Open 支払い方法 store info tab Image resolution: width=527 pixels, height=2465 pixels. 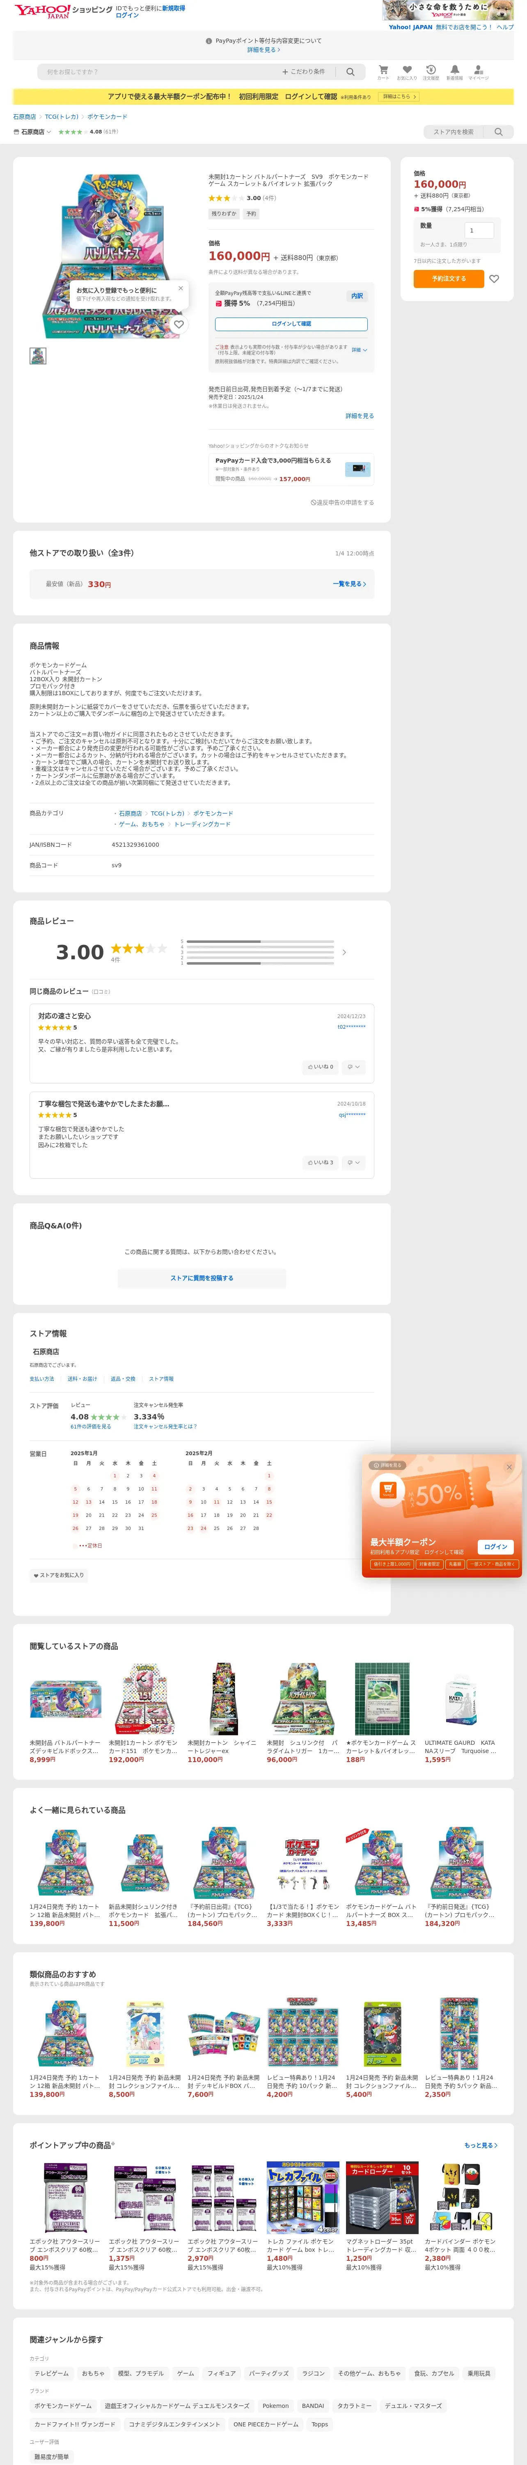[42, 1379]
